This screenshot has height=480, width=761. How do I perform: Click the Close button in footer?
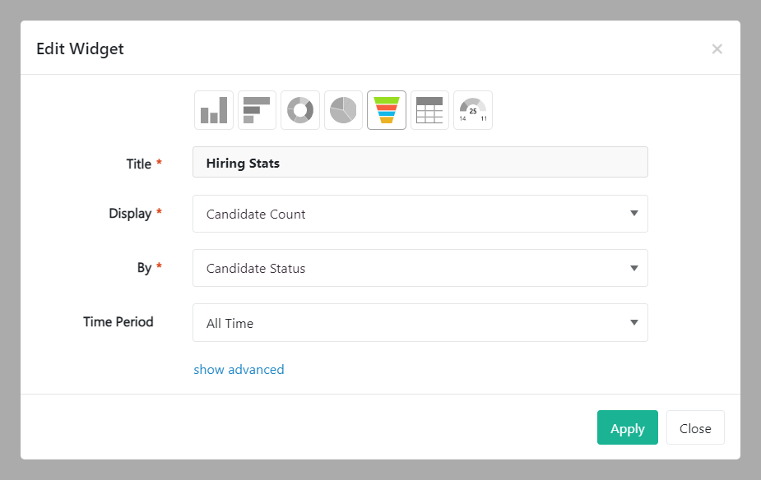click(x=695, y=428)
